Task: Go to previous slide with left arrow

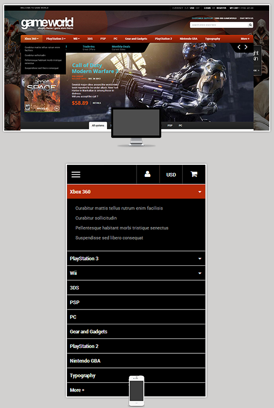Action: (x=239, y=47)
